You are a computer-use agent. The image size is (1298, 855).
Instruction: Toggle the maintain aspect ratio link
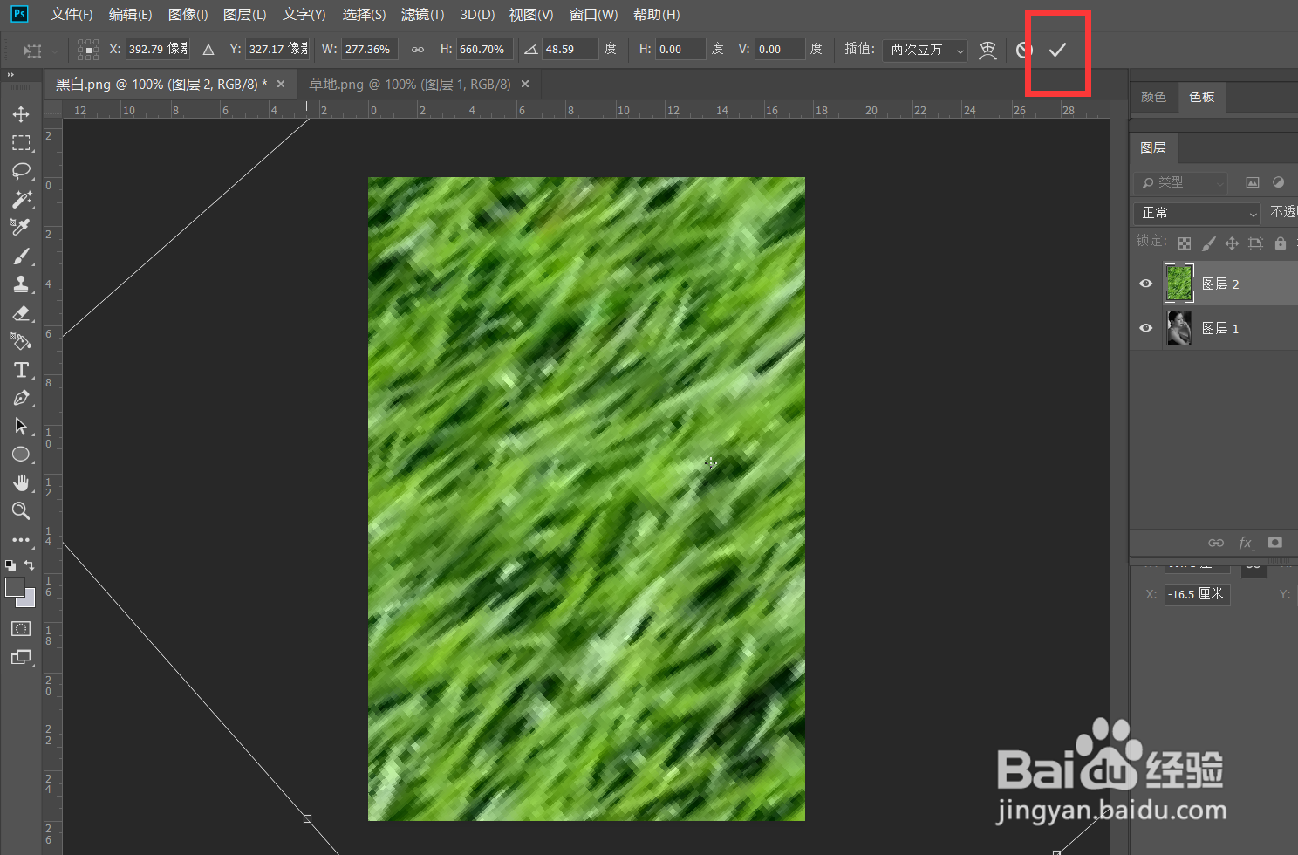point(417,49)
